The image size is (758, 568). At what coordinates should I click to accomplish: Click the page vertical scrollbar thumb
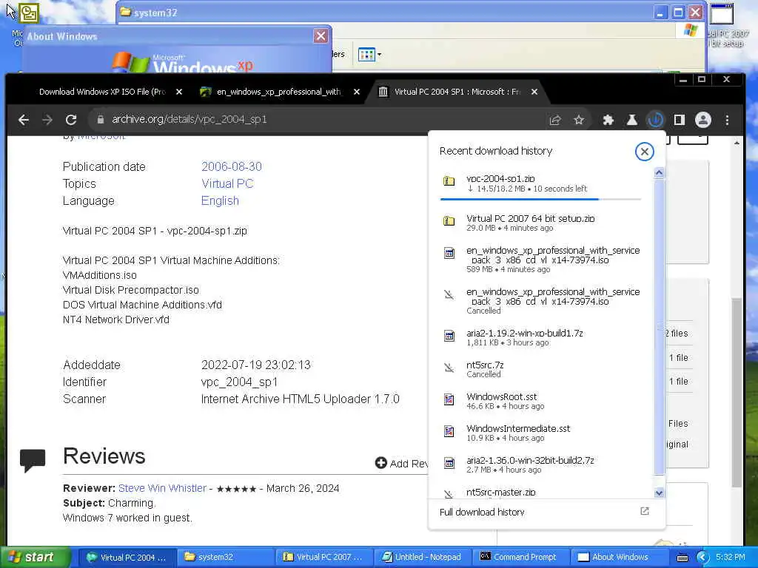[737, 392]
